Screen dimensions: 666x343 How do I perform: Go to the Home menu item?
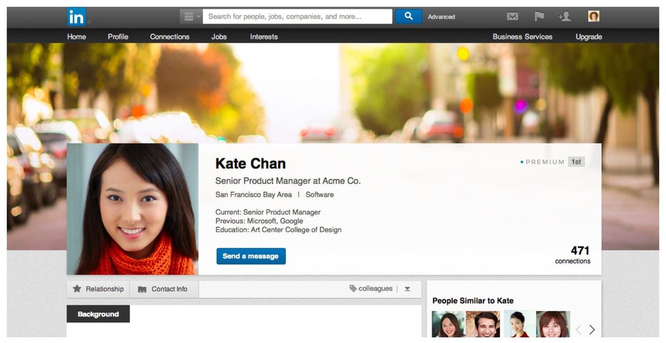pyautogui.click(x=77, y=37)
